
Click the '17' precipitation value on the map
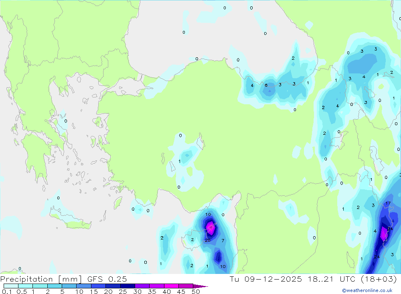click(x=388, y=203)
